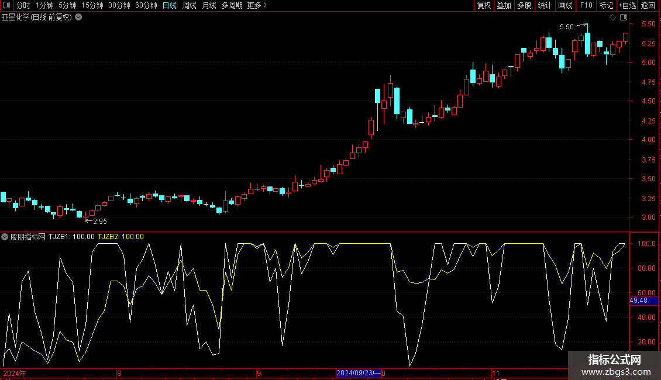Screen dimensions: 661x380
Task: Click the month 9 label on time axis
Action: [x=259, y=373]
